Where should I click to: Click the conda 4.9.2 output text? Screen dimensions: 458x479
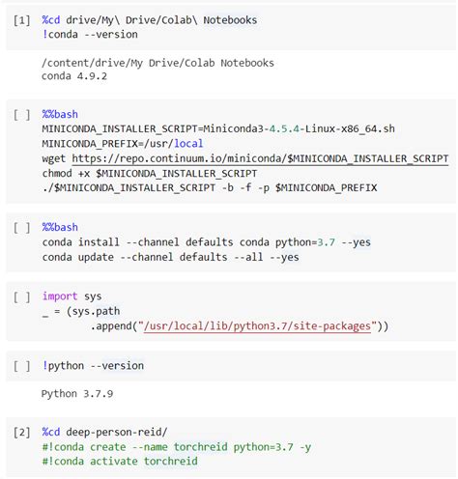point(74,76)
